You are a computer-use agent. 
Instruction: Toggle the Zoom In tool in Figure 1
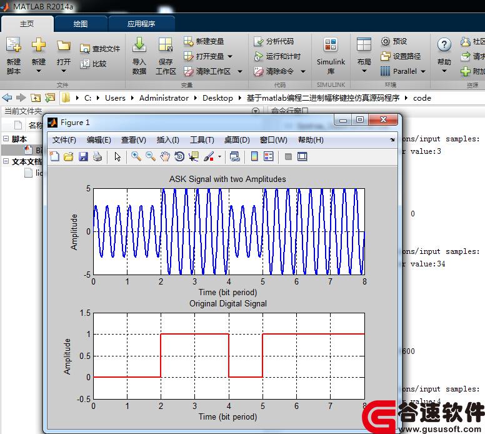click(136, 156)
